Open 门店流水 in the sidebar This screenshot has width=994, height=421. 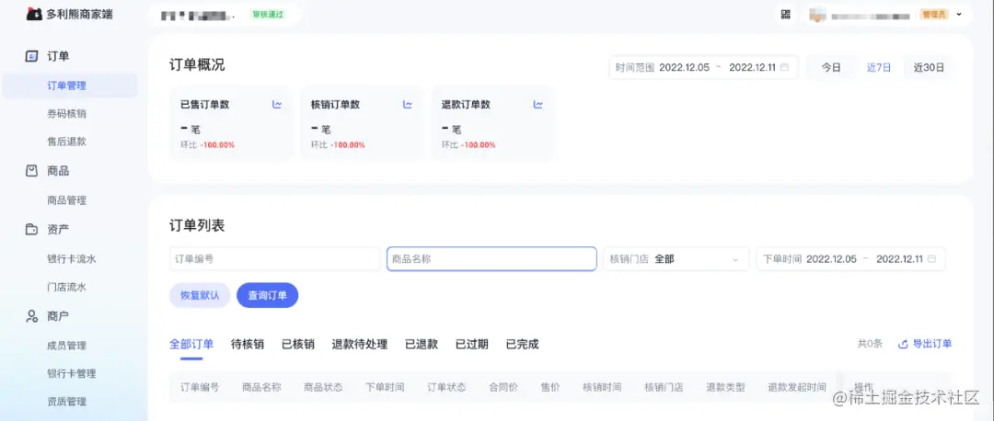tap(66, 287)
